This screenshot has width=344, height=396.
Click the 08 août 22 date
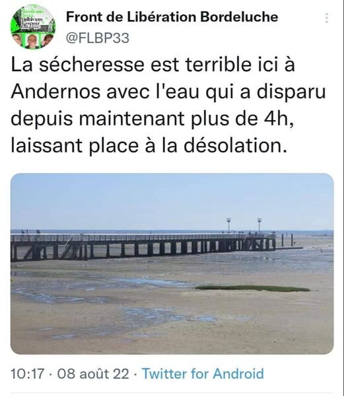click(93, 374)
